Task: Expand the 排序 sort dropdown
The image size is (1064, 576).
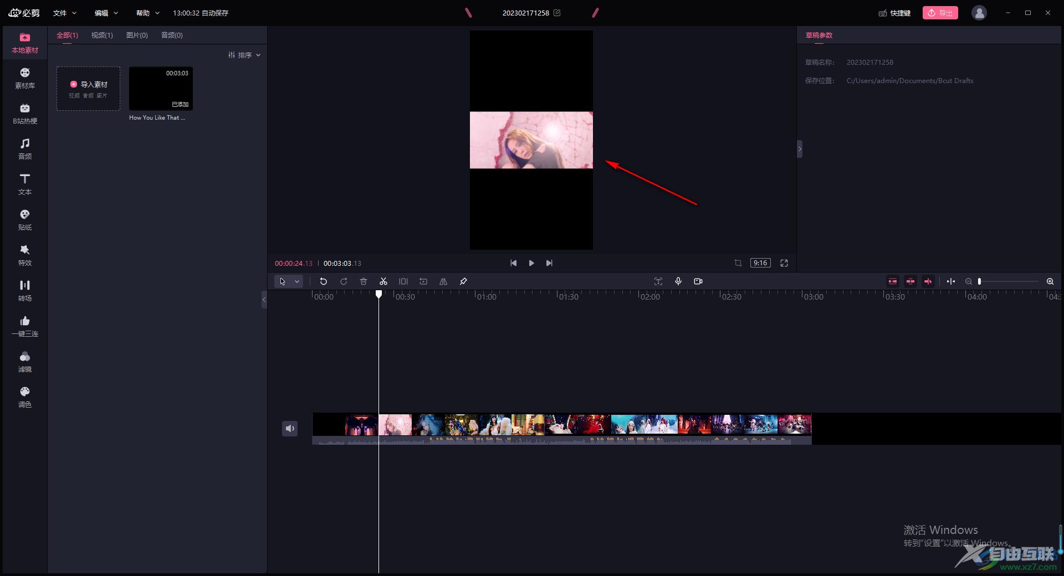Action: (244, 55)
